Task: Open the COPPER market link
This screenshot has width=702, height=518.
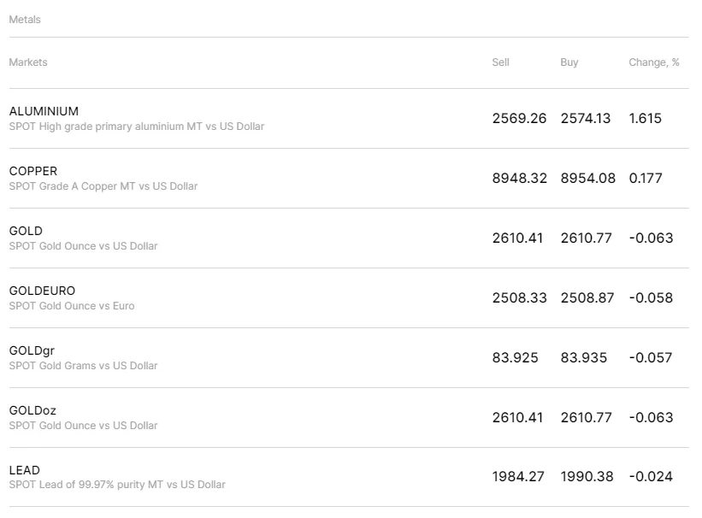Action: click(33, 171)
